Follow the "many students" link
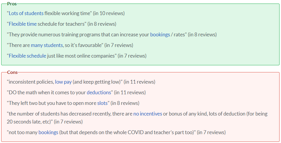281x143 pixels. (47, 45)
